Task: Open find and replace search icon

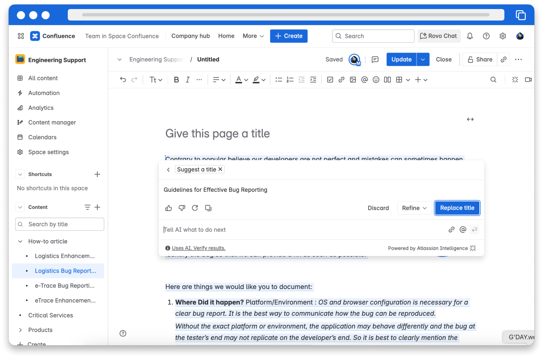Action: [493, 80]
